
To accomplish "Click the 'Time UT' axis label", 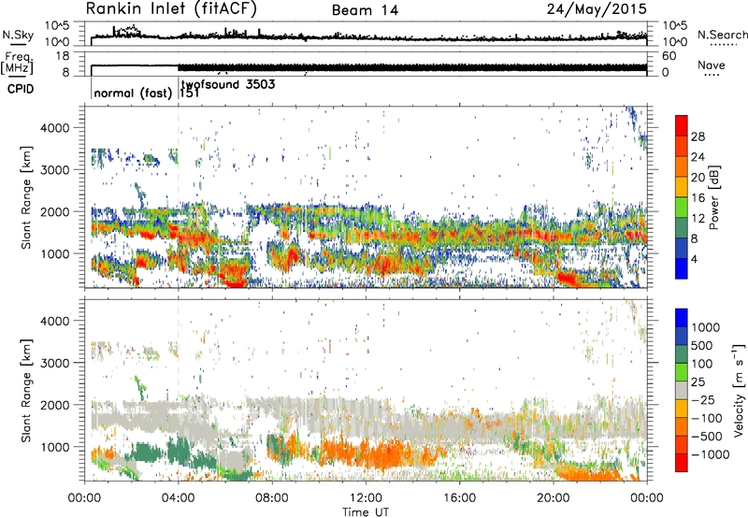I will (366, 512).
